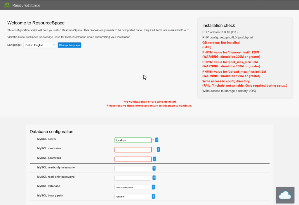Click the cloud icon in the corner

[285, 195]
